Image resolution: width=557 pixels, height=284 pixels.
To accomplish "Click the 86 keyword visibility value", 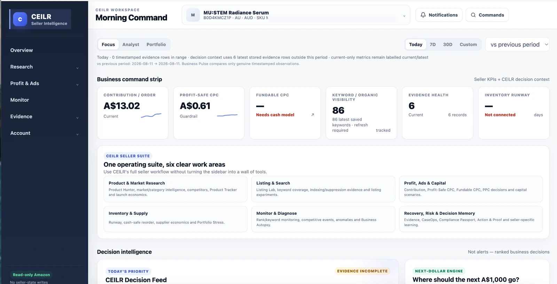I will tap(338, 111).
